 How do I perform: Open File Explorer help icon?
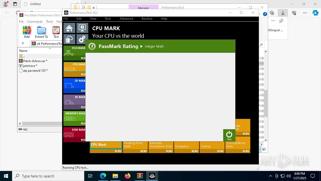265,14
